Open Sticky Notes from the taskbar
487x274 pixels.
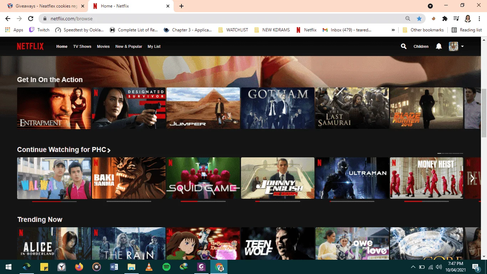[44, 267]
